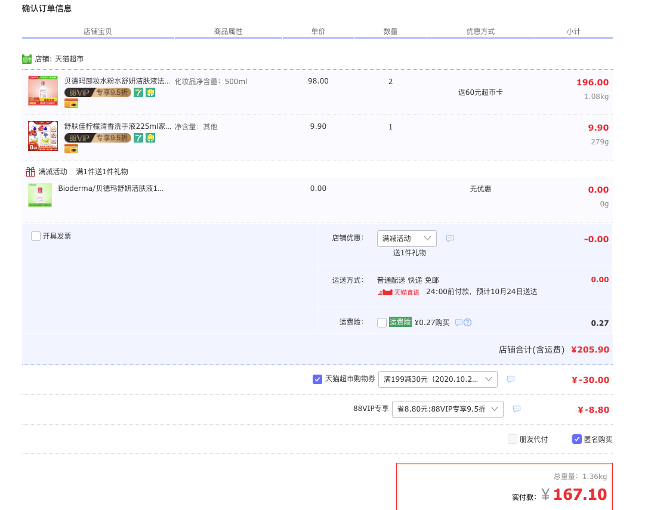Screen dimensions: 651x510
Task: Click the 化妆品净含量: 500ml attribute
Action: click(211, 81)
